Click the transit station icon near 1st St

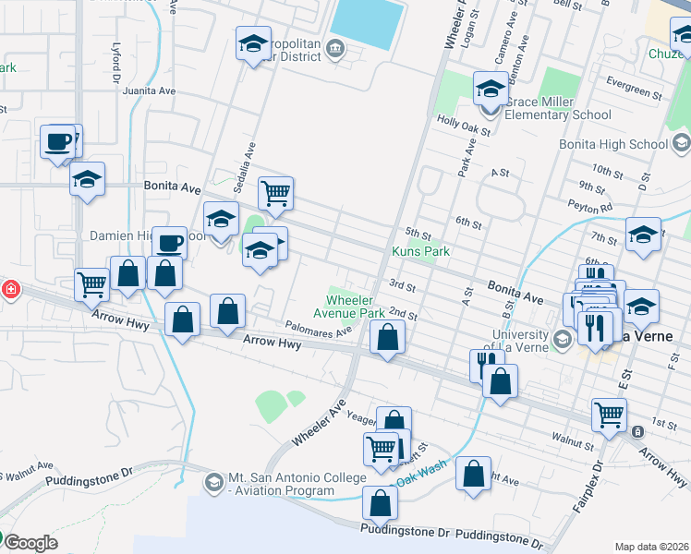(637, 431)
